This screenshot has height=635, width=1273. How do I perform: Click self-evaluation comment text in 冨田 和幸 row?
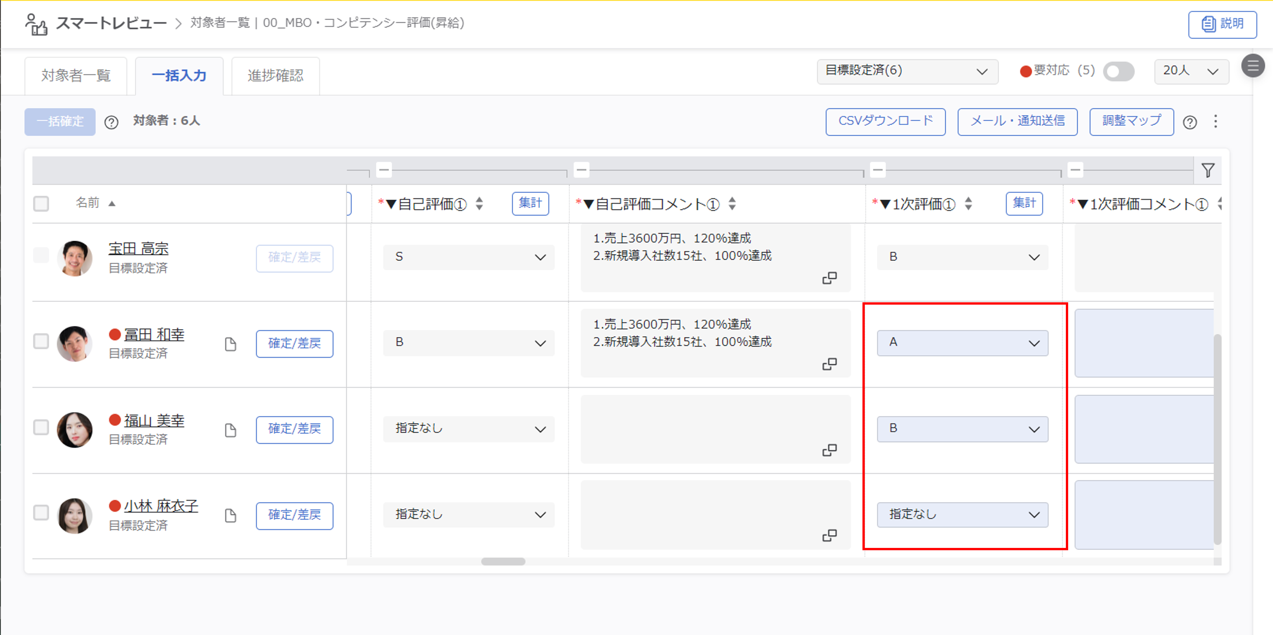point(682,333)
